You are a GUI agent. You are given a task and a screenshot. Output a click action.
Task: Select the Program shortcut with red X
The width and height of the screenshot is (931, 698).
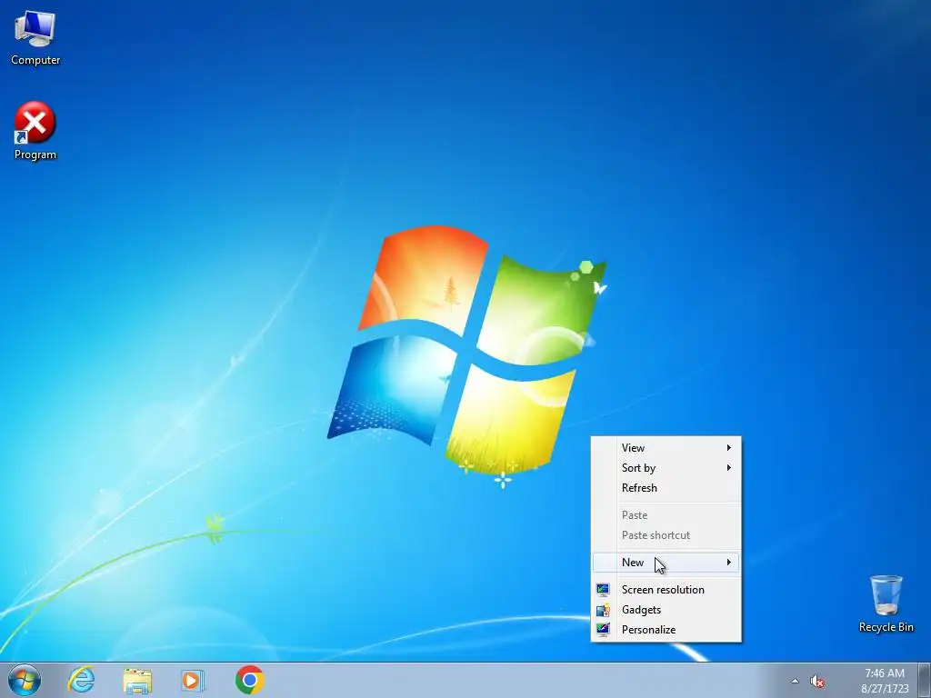[35, 131]
